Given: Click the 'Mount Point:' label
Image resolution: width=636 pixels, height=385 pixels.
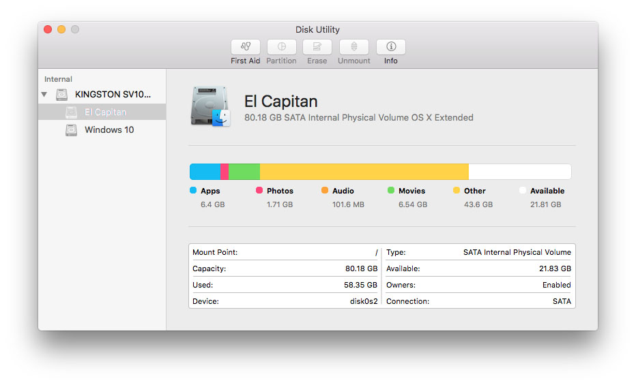Looking at the screenshot, I should (216, 252).
